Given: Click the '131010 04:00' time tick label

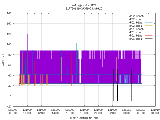Looking at the screenshot, I should 155,111.
